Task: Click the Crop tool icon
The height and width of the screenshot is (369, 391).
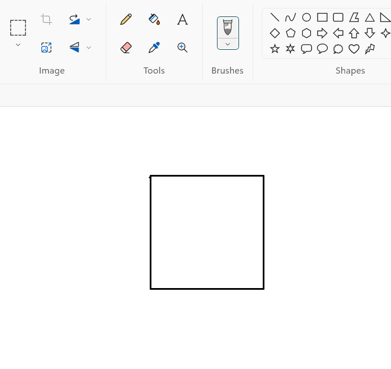Action: [46, 19]
